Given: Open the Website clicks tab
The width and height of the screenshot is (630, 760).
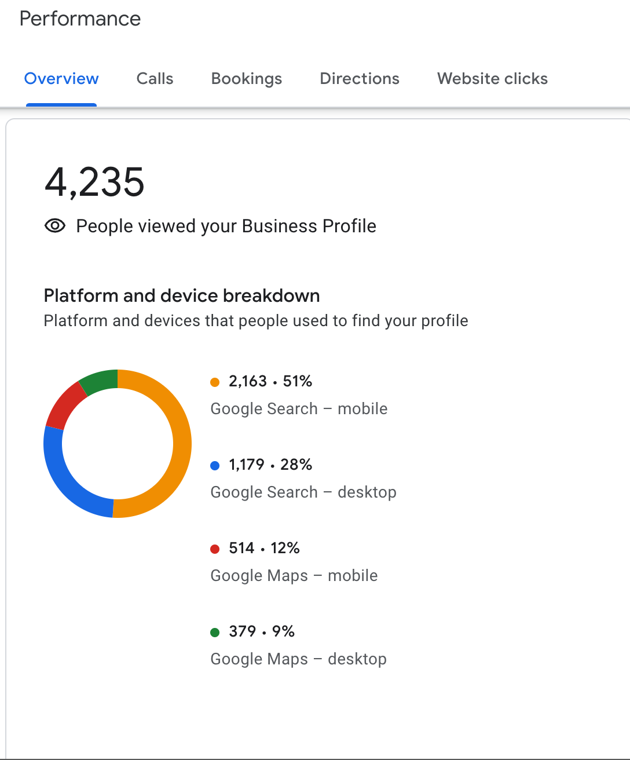Looking at the screenshot, I should coord(492,79).
